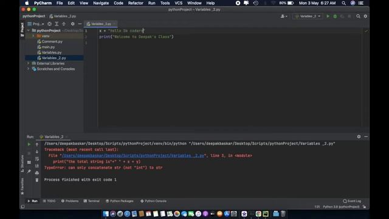
Task: Expand Scratches and Consoles node
Action: tap(29, 69)
